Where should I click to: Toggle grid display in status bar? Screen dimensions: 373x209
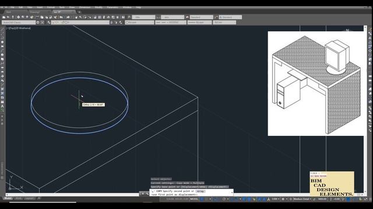[x=202, y=199]
